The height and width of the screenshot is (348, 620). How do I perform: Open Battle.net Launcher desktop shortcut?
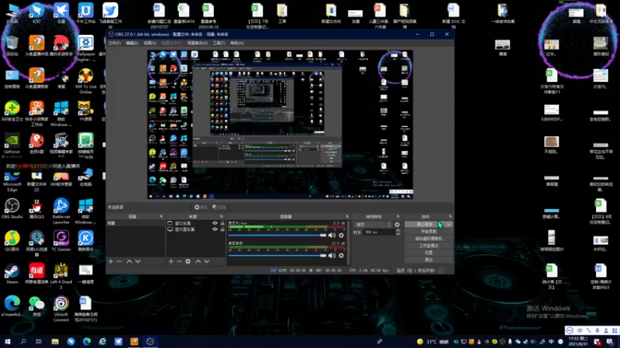61,211
